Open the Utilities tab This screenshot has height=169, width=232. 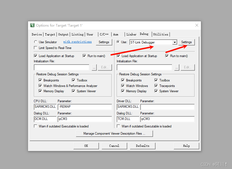coord(161,34)
